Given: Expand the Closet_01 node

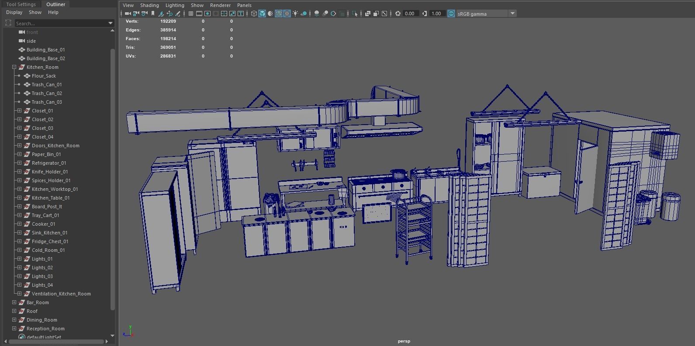Looking at the screenshot, I should (19, 111).
